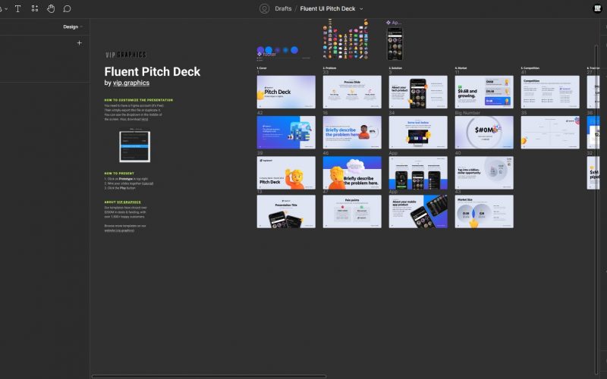Open the Resources components tool
This screenshot has height=379, width=607.
(x=35, y=8)
